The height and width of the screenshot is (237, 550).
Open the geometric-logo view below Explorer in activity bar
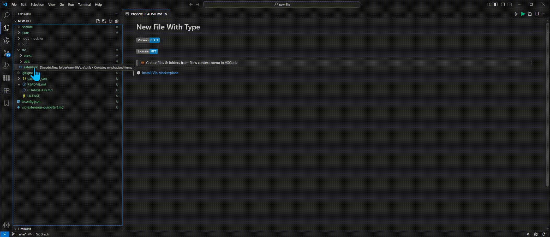(7, 40)
